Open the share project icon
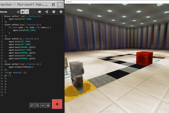169x113 pixels. point(47,12)
